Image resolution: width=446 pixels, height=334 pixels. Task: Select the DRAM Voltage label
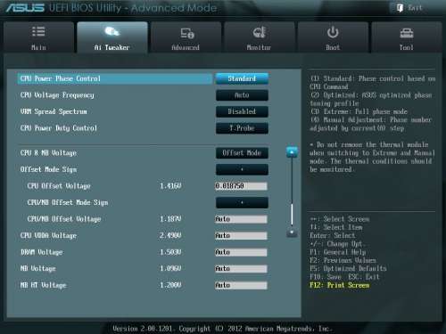pyautogui.click(x=42, y=252)
